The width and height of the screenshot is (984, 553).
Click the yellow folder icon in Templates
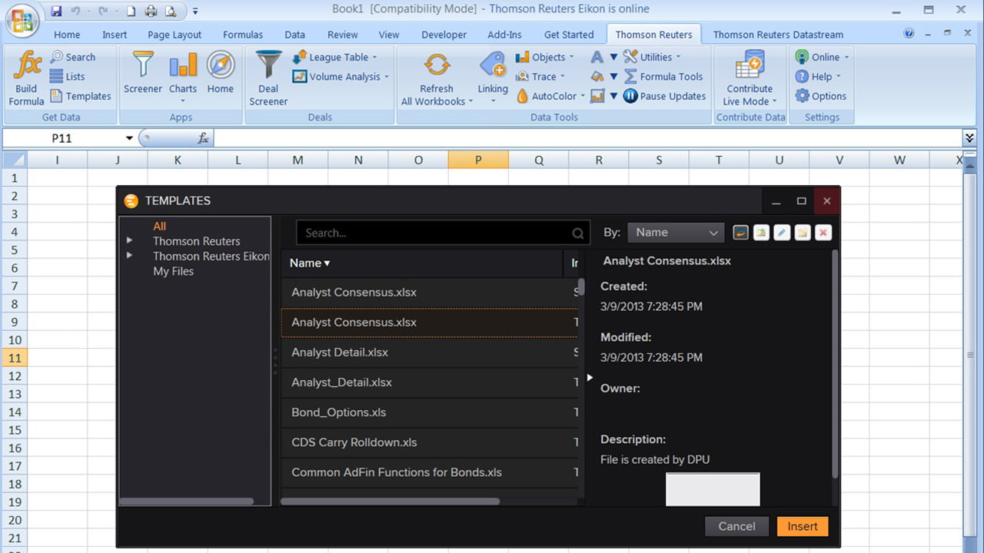click(x=803, y=233)
